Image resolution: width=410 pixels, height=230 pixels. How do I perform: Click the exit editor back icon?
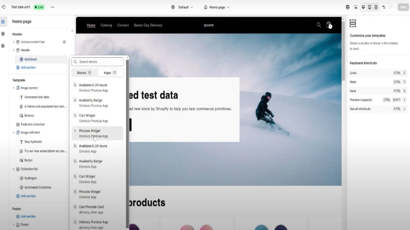[x=3, y=7]
